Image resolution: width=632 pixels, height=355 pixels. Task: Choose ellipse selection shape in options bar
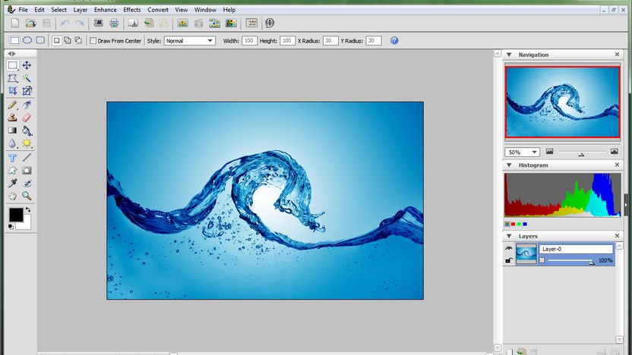point(27,40)
